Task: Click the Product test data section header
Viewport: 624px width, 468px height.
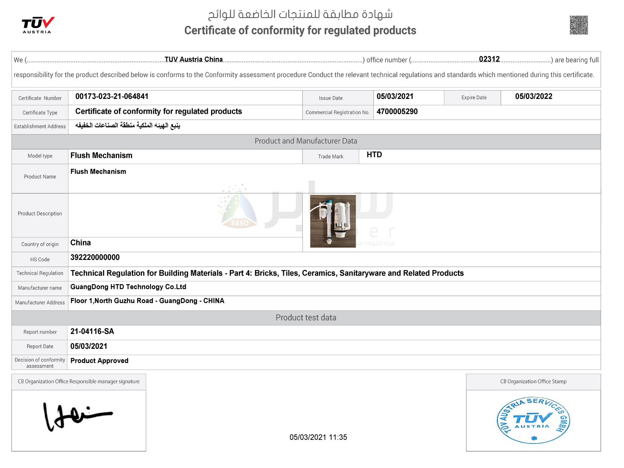Action: pyautogui.click(x=306, y=318)
